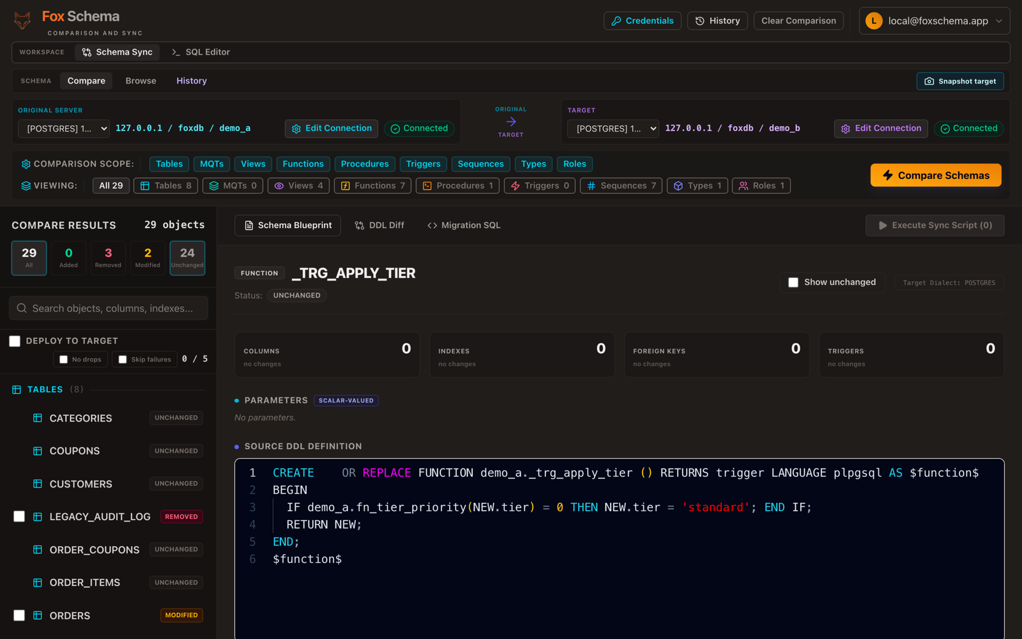Show only the 3 Removed results
This screenshot has width=1022, height=639.
coord(108,258)
